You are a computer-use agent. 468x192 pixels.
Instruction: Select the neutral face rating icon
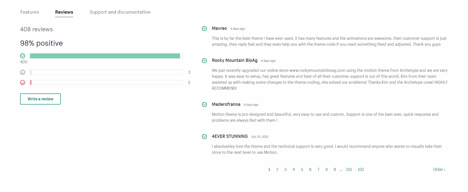pos(23,72)
